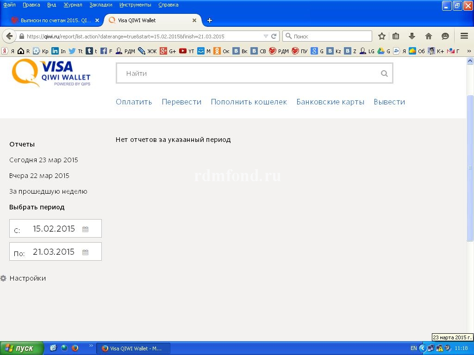Show reports За прошедшую неделю

[48, 191]
